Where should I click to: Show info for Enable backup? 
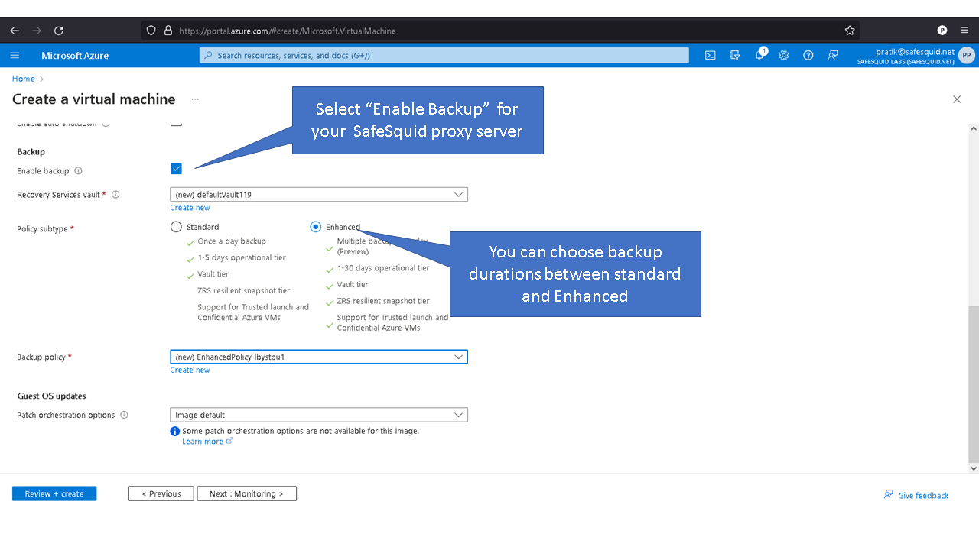[78, 171]
